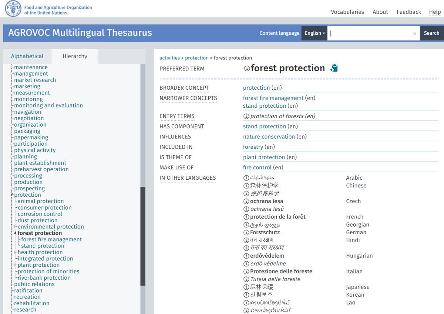Select the Hierarchy tab

tap(75, 56)
